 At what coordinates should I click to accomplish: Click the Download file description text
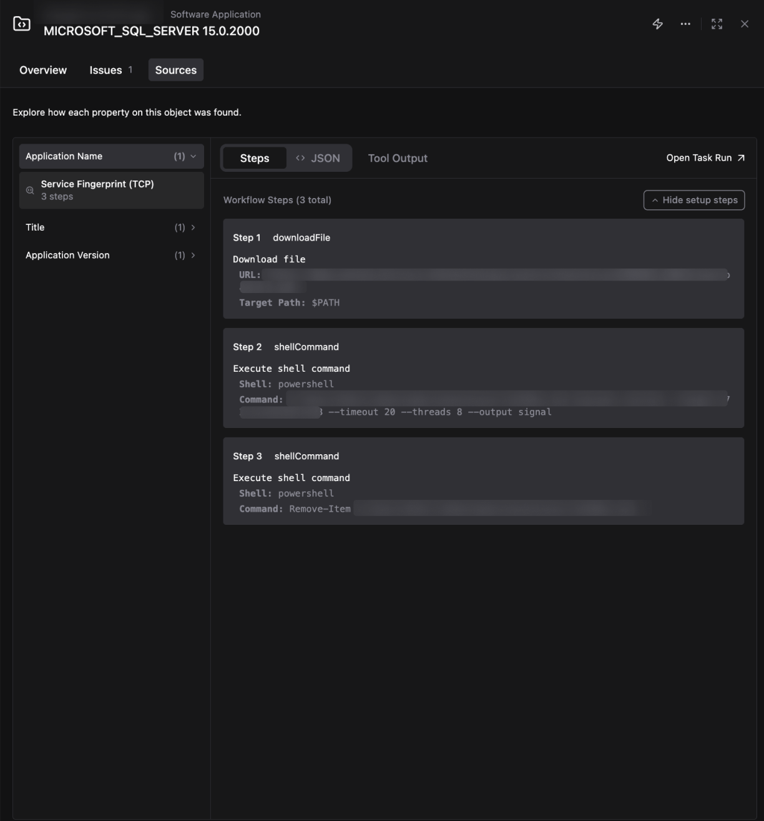pos(269,259)
